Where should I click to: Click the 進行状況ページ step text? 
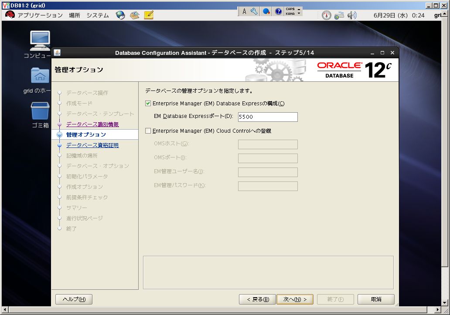click(85, 218)
